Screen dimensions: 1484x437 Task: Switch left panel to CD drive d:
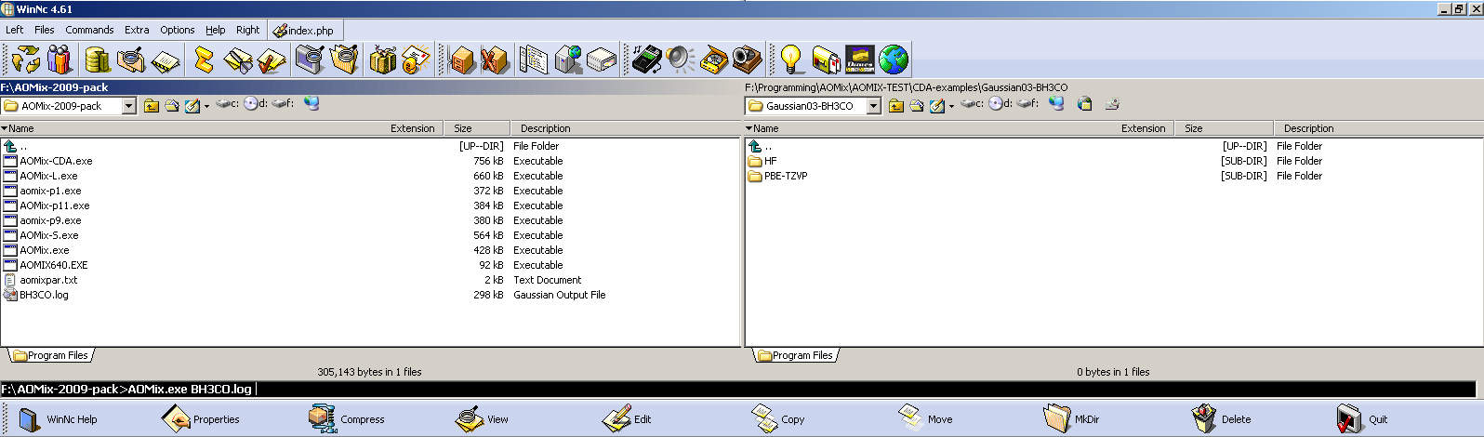click(256, 104)
